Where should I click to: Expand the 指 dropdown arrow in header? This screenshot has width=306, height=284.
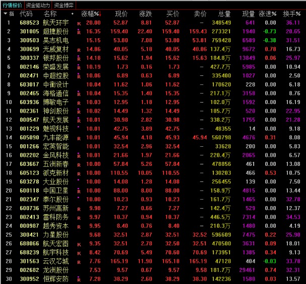pos(6,14)
